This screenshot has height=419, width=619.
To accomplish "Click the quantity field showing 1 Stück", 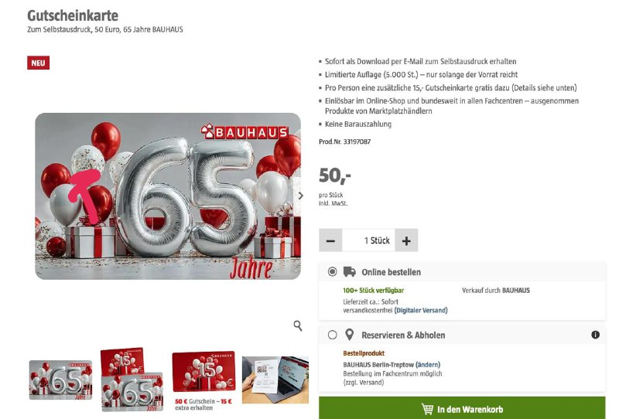I will coord(368,240).
